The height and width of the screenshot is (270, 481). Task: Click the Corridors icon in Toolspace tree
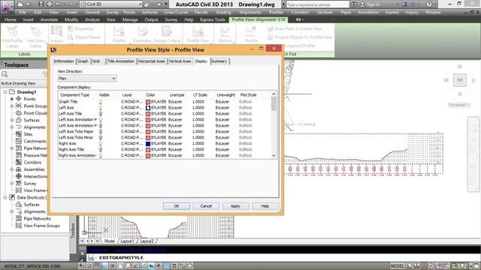(x=19, y=162)
